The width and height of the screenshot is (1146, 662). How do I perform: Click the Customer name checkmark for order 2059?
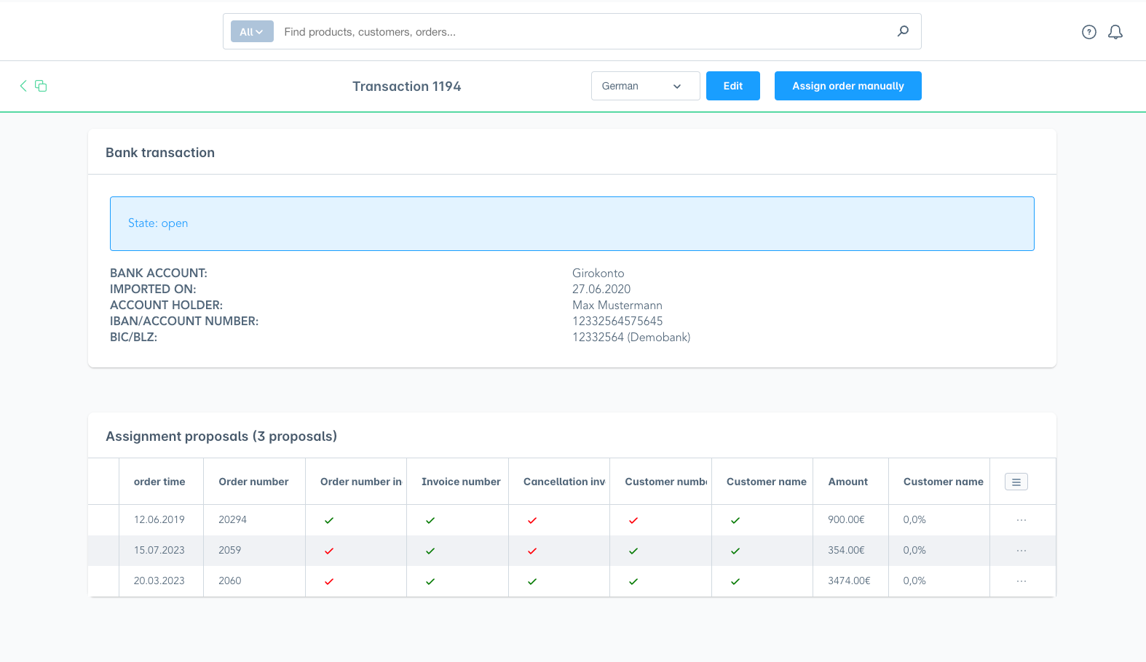pyautogui.click(x=735, y=551)
